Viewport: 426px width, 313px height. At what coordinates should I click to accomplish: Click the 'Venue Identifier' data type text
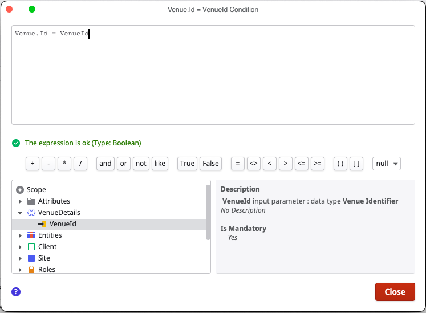tap(370, 201)
